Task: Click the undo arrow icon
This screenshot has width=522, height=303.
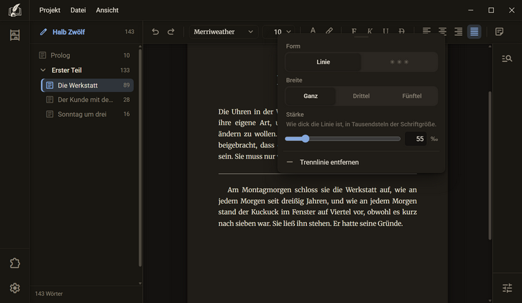Action: tap(155, 31)
